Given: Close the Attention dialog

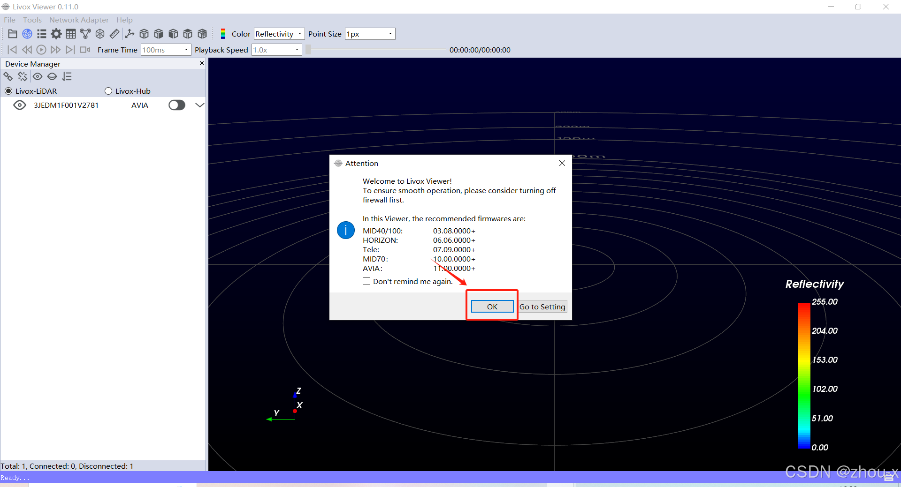Looking at the screenshot, I should (x=562, y=163).
